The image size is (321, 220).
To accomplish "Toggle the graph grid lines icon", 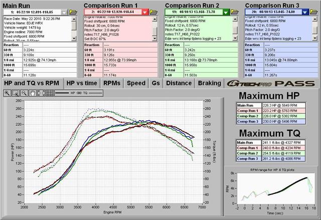I will click(50, 93).
